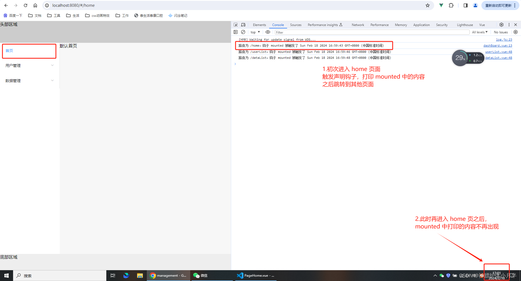521x281 pixels.
Task: Open the 百度一下 bookmark
Action: point(13,15)
